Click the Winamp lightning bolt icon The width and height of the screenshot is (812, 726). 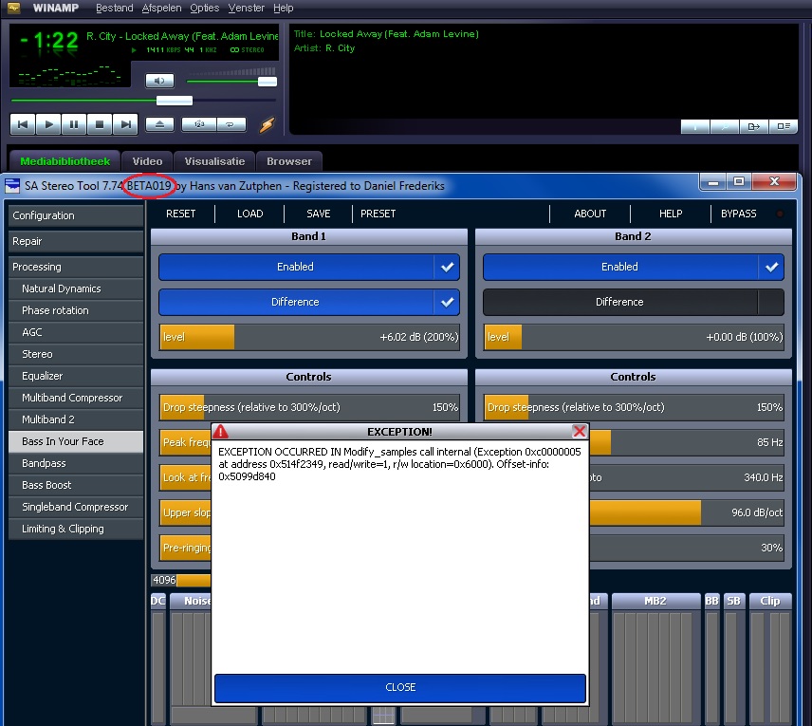pyautogui.click(x=267, y=124)
